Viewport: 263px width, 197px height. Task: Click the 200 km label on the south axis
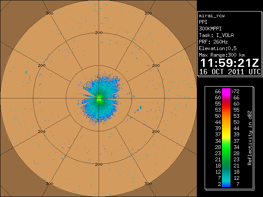(x=99, y=164)
